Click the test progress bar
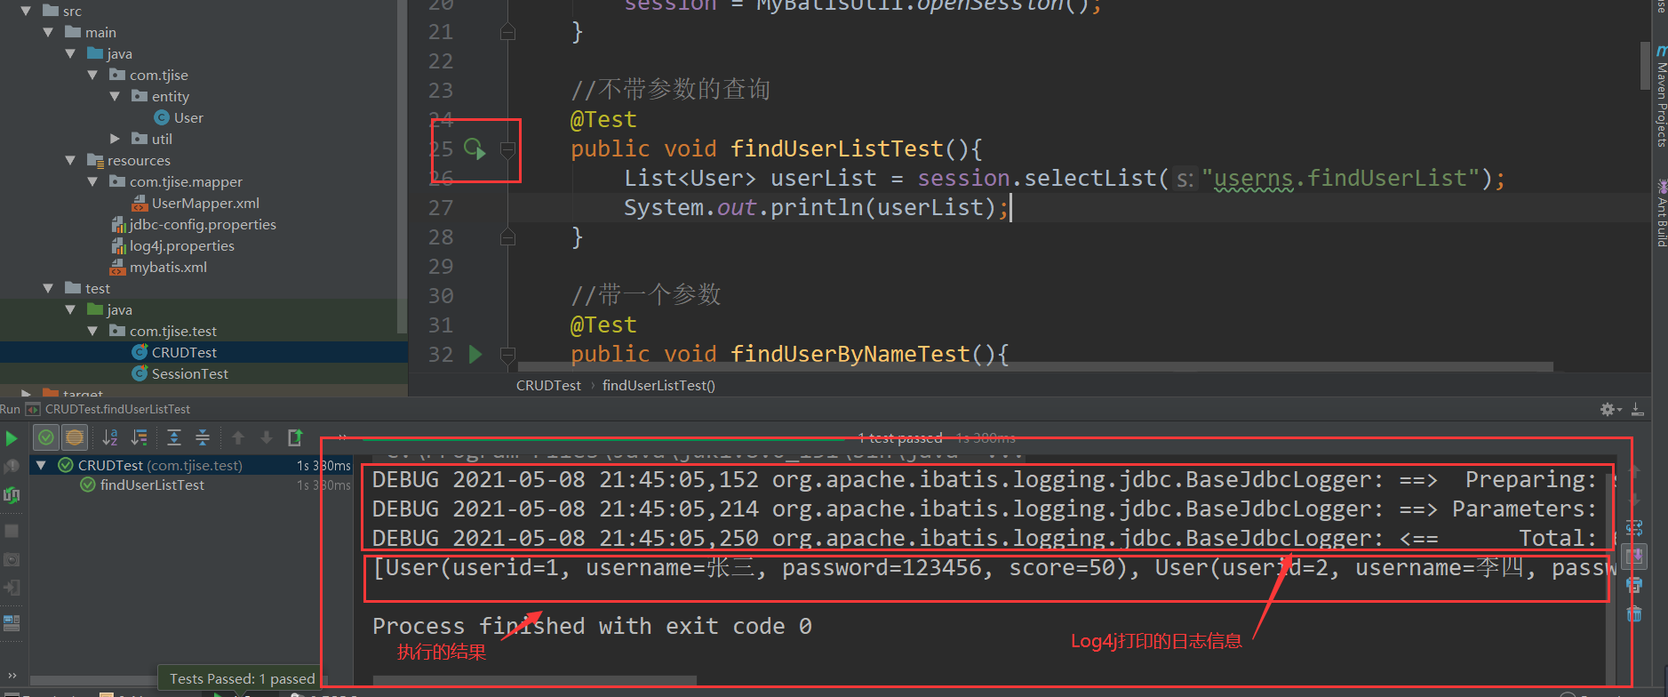Screen dimensions: 1668x697 point(604,438)
